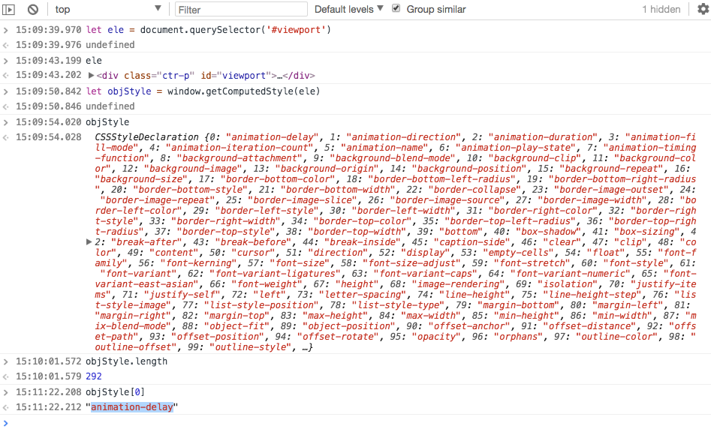This screenshot has height=432, width=711.
Task: Click the 'objStyle.length' command entry
Action: click(x=126, y=361)
